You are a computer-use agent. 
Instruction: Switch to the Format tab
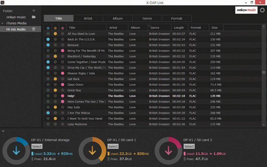[177, 18]
